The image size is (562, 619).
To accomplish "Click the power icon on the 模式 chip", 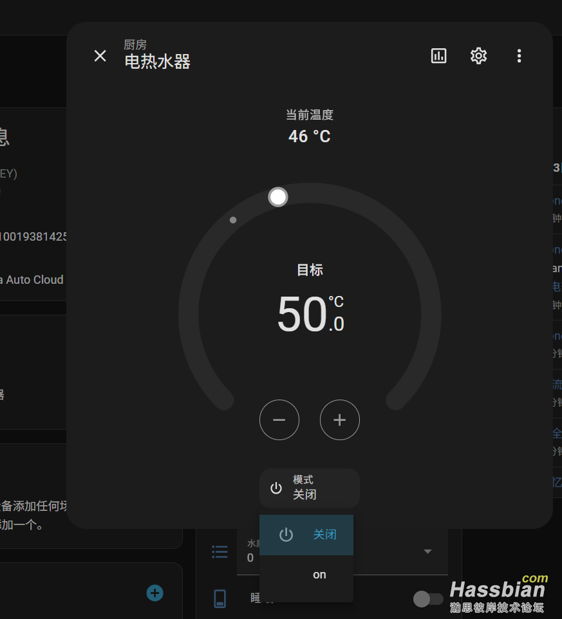I will point(276,488).
